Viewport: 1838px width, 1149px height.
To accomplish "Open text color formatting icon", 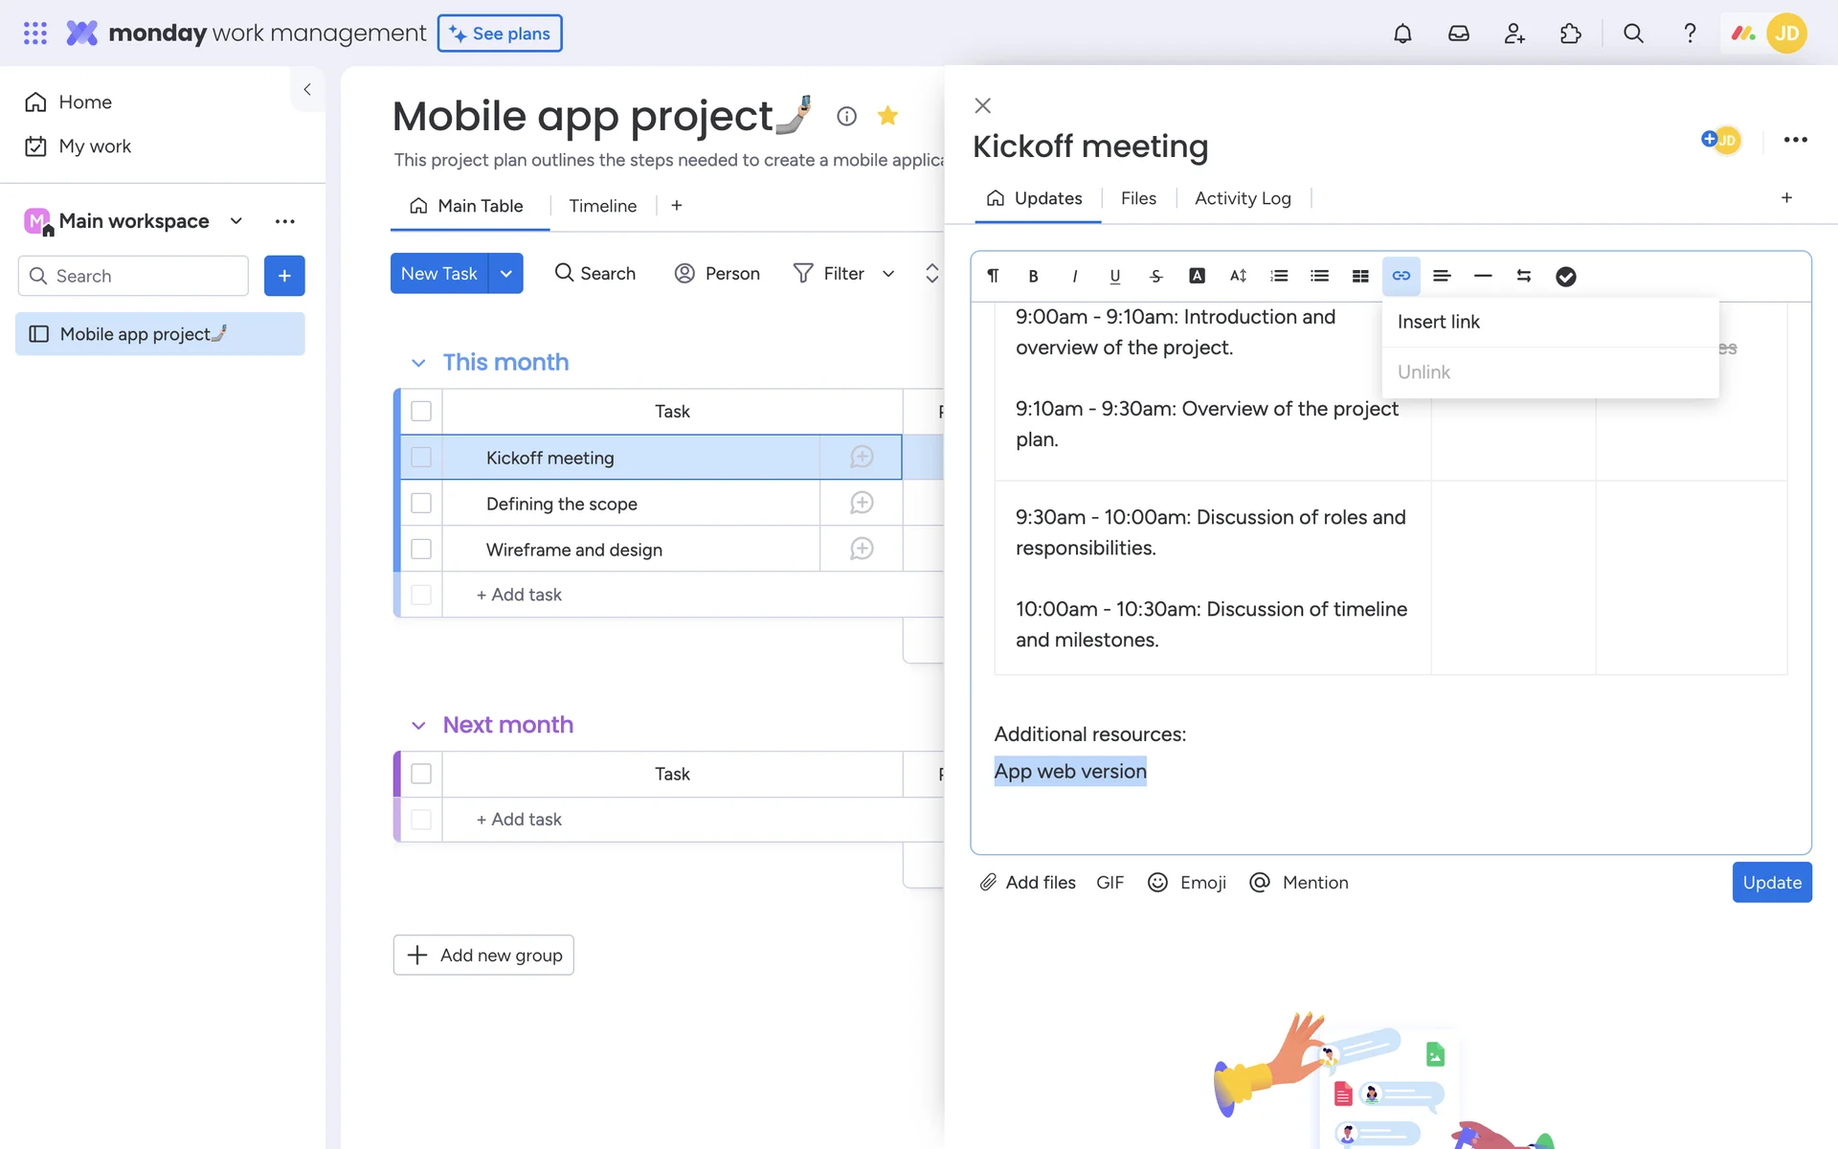I will [x=1197, y=276].
